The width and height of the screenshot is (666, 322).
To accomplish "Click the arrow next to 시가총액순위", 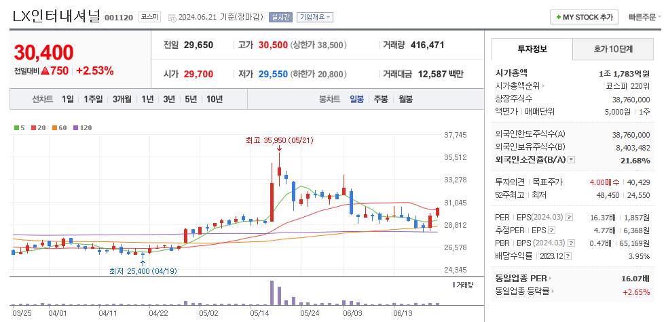I will click(x=543, y=86).
